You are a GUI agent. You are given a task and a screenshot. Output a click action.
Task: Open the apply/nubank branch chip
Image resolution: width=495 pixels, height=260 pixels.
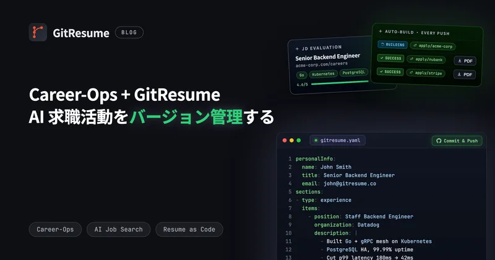pos(426,59)
